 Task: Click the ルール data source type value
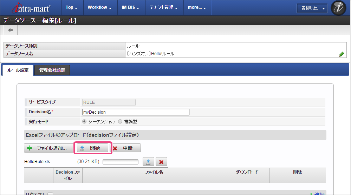coord(133,46)
